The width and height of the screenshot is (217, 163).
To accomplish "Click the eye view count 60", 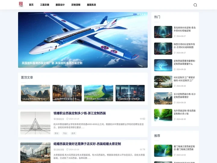I will (142, 119).
